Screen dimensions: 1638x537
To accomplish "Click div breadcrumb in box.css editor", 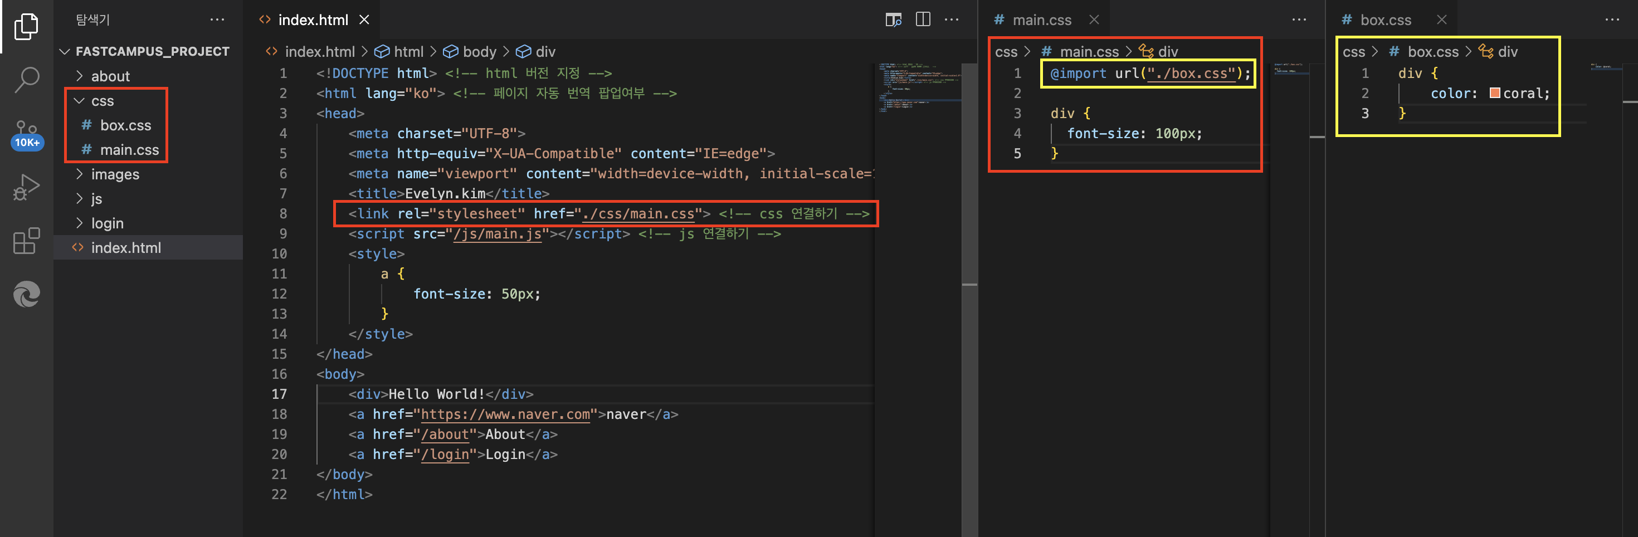I will point(1498,51).
